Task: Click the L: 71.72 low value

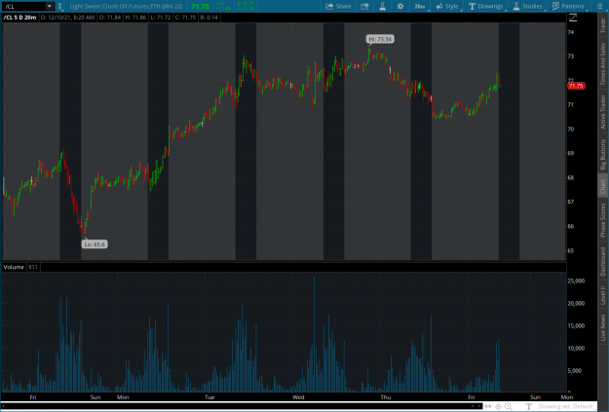Action: (161, 18)
